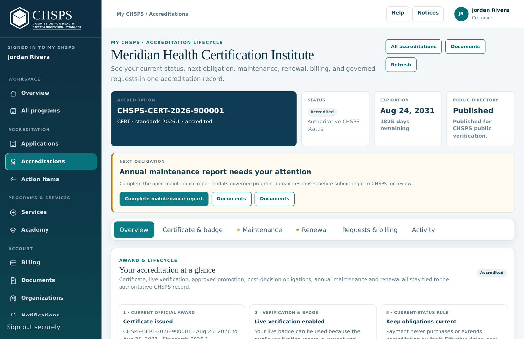The width and height of the screenshot is (524, 339).
Task: Click the JR user avatar
Action: point(461,14)
